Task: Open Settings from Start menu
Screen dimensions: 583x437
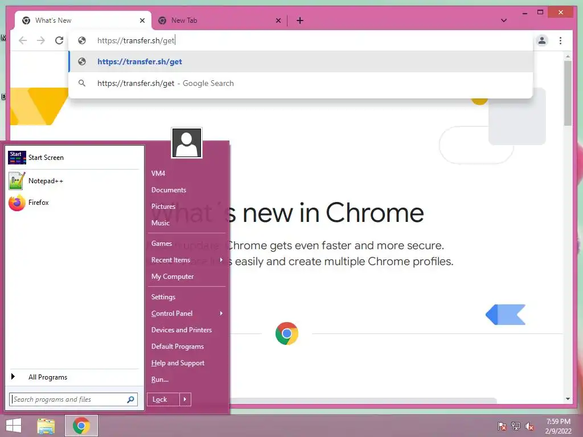Action: tap(187, 297)
